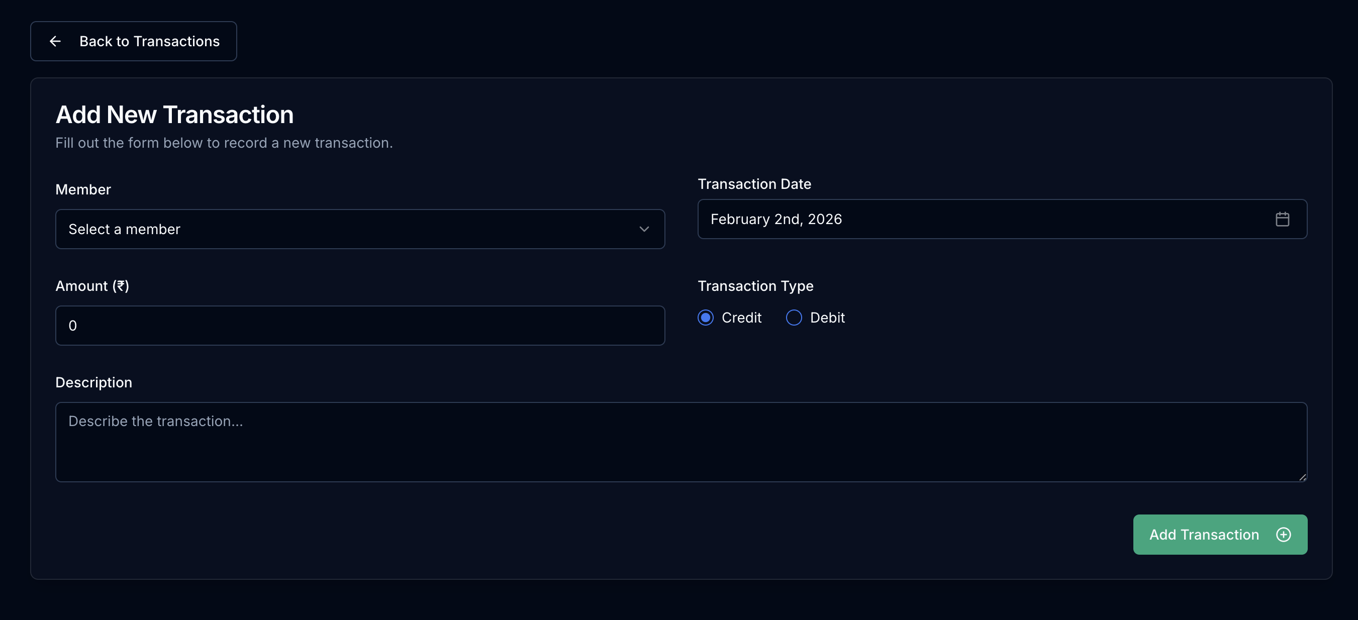Click the chevron on the member selector
The width and height of the screenshot is (1358, 620).
point(644,229)
